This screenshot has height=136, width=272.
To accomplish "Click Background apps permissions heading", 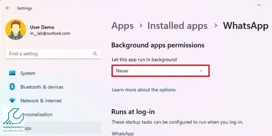I will click(x=158, y=45).
